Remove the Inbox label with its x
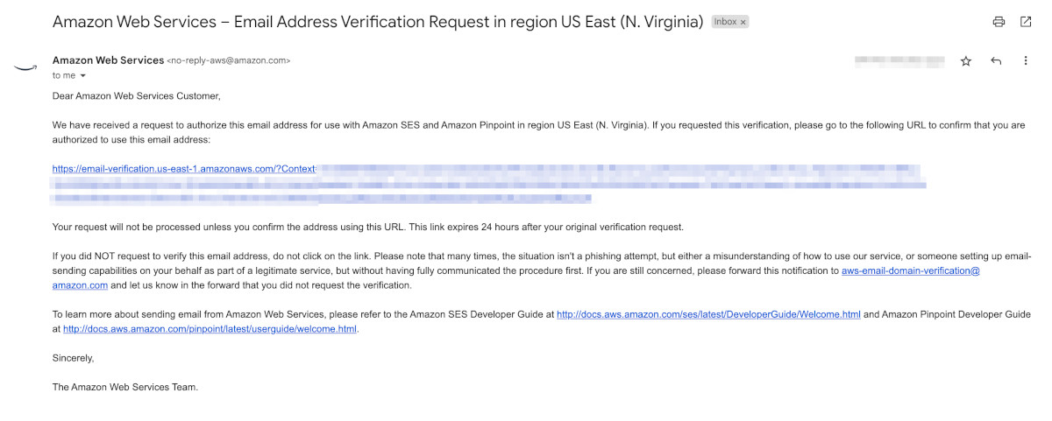Image resolution: width=1052 pixels, height=421 pixels. [743, 22]
